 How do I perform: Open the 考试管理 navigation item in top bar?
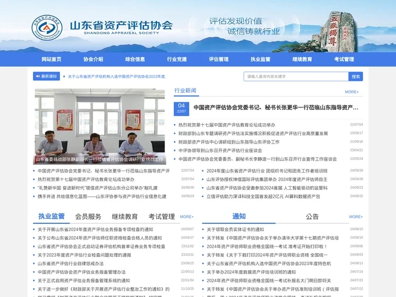point(344,59)
